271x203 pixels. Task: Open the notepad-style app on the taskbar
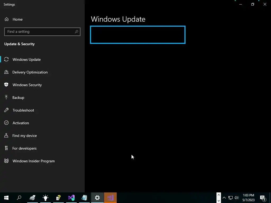pos(84,198)
